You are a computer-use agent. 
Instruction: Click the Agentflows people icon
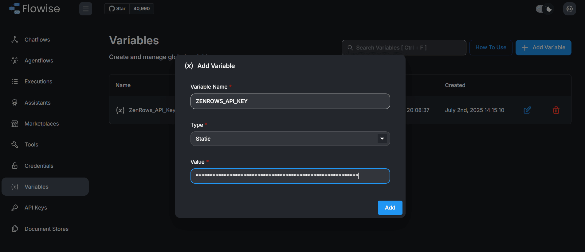coord(15,61)
